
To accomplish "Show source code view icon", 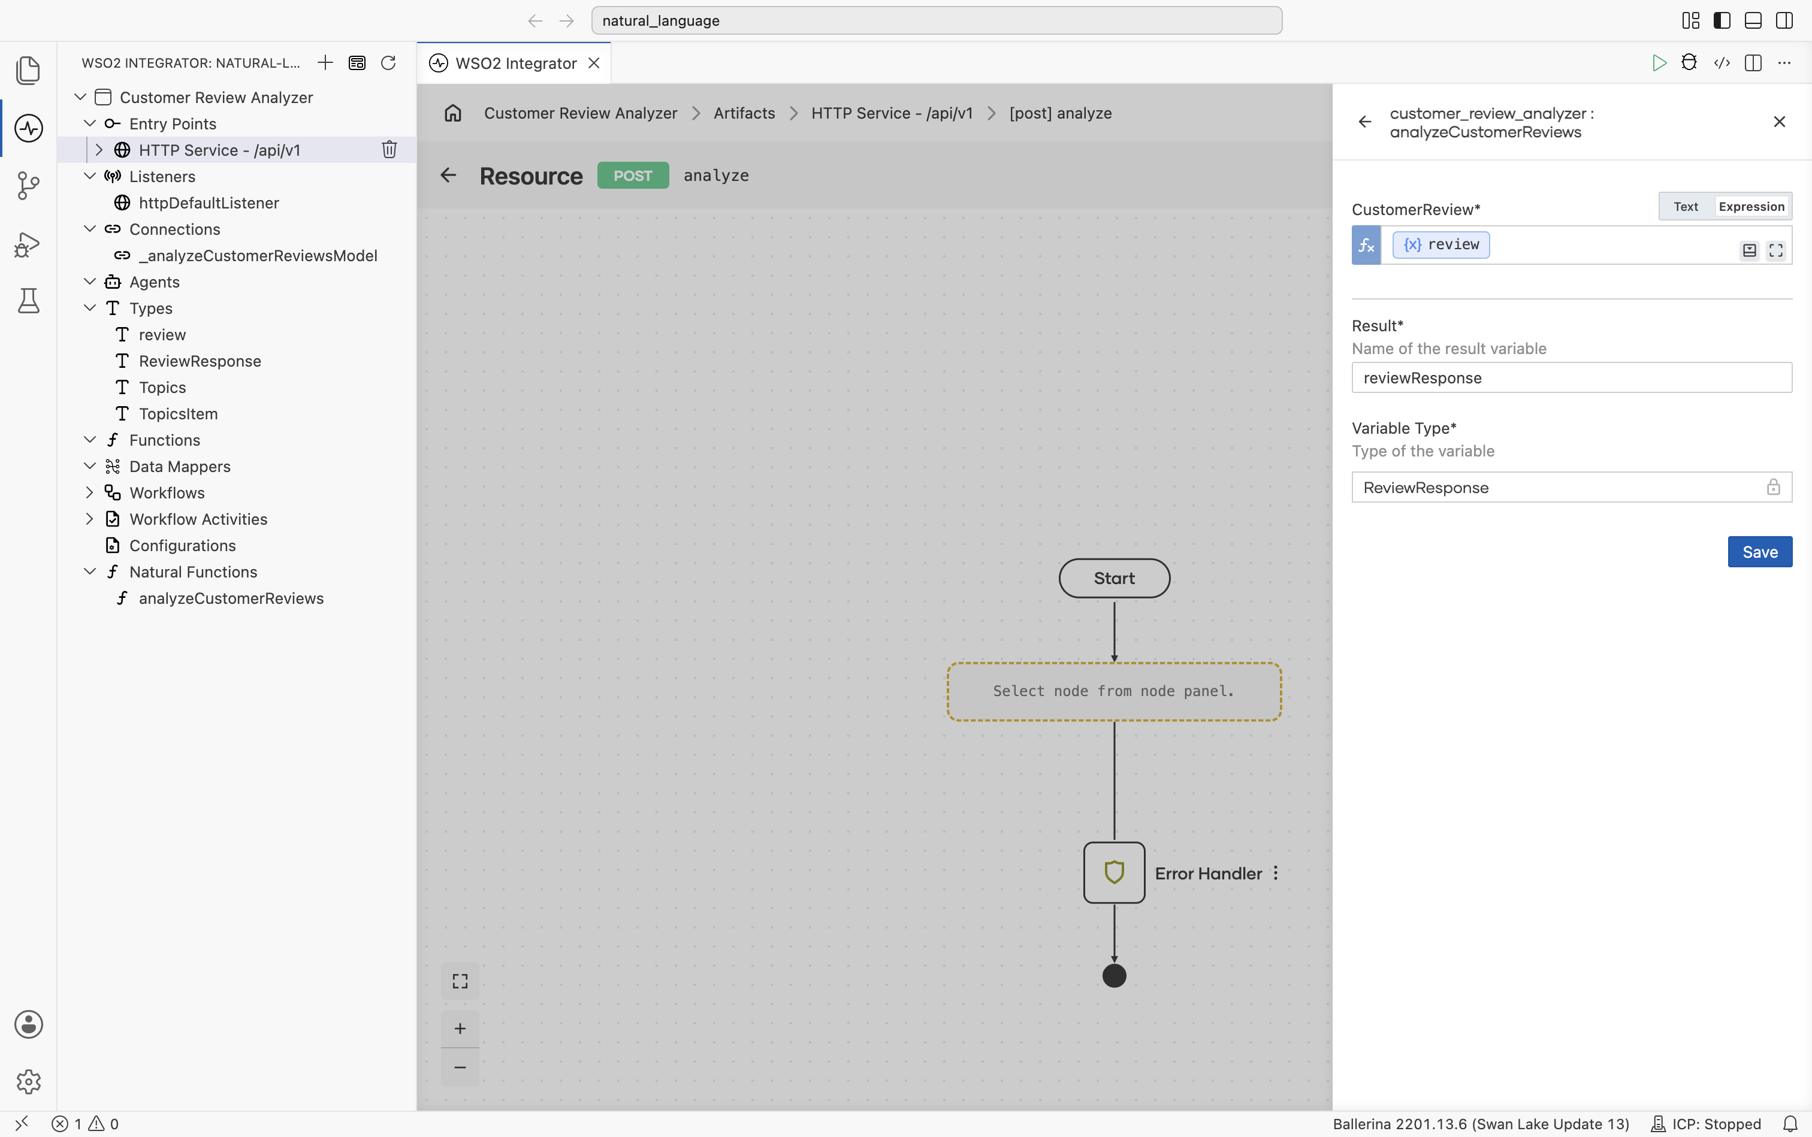I will click(x=1722, y=62).
